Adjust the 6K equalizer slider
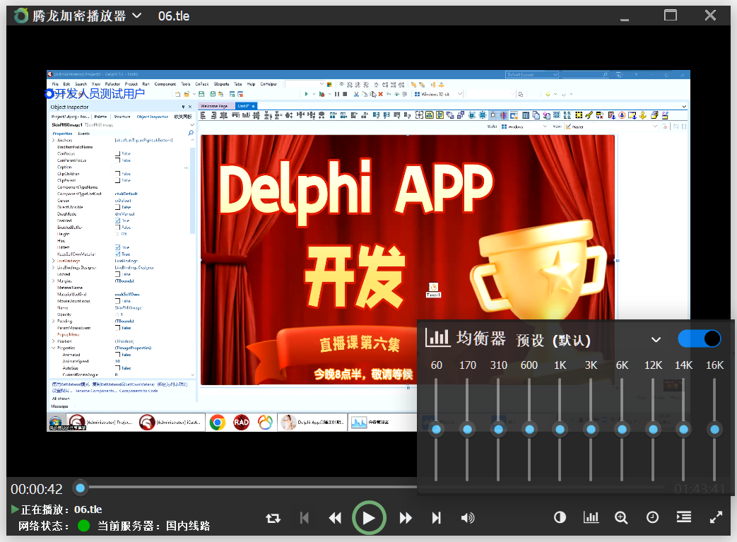Viewport: 737px width, 542px height. point(622,429)
